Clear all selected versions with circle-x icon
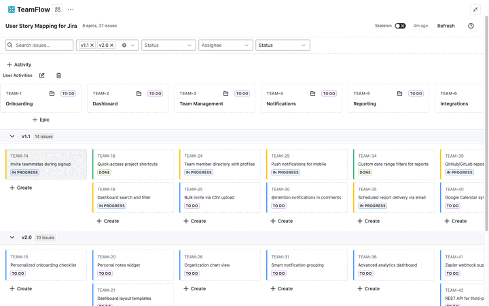The width and height of the screenshot is (489, 306). [x=124, y=46]
